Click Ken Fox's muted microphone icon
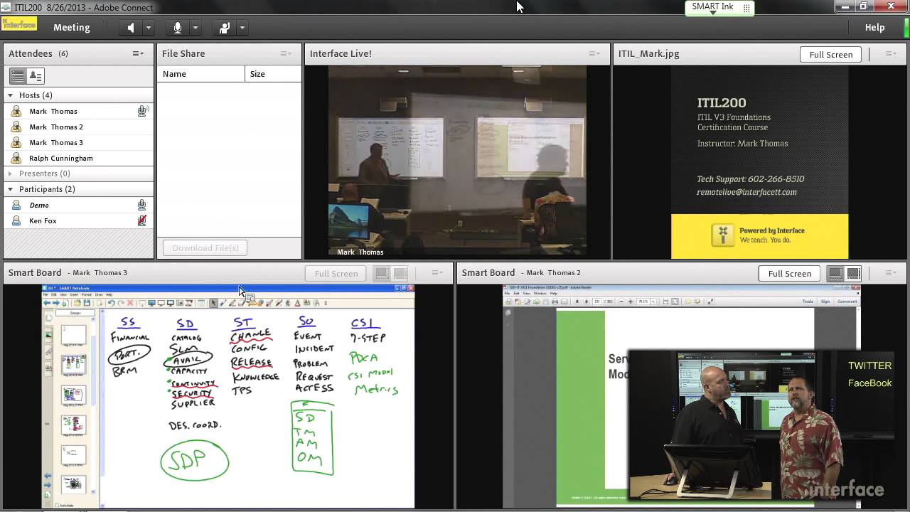Screen dimensions: 910x512 pos(142,220)
